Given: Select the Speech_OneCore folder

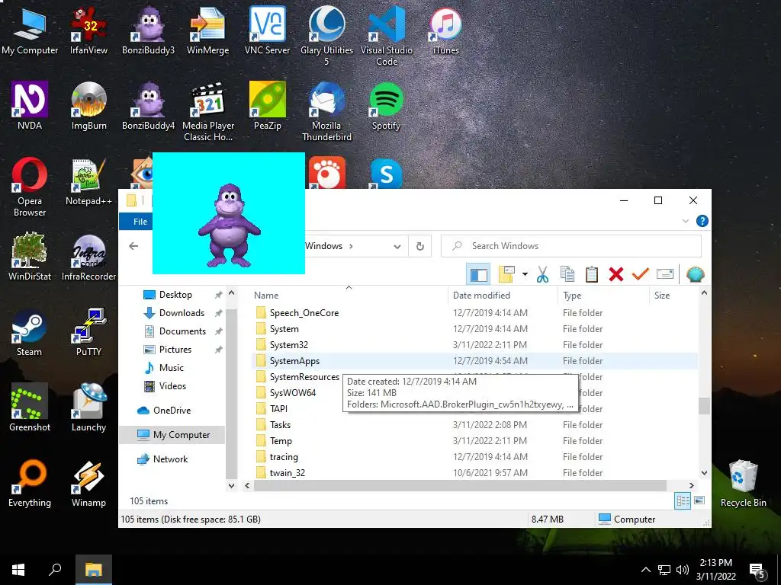Looking at the screenshot, I should [476, 313].
